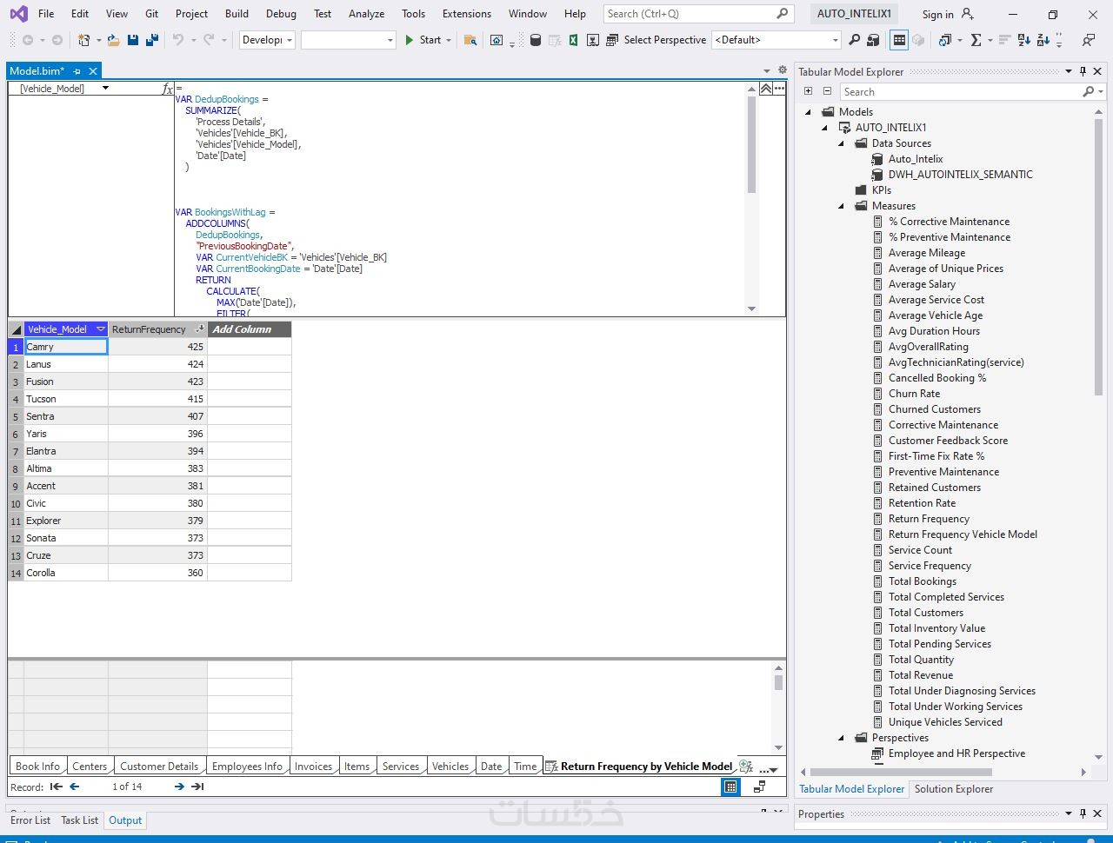Image resolution: width=1113 pixels, height=843 pixels.
Task: Switch to the Customer Details table tab
Action: [x=159, y=767]
